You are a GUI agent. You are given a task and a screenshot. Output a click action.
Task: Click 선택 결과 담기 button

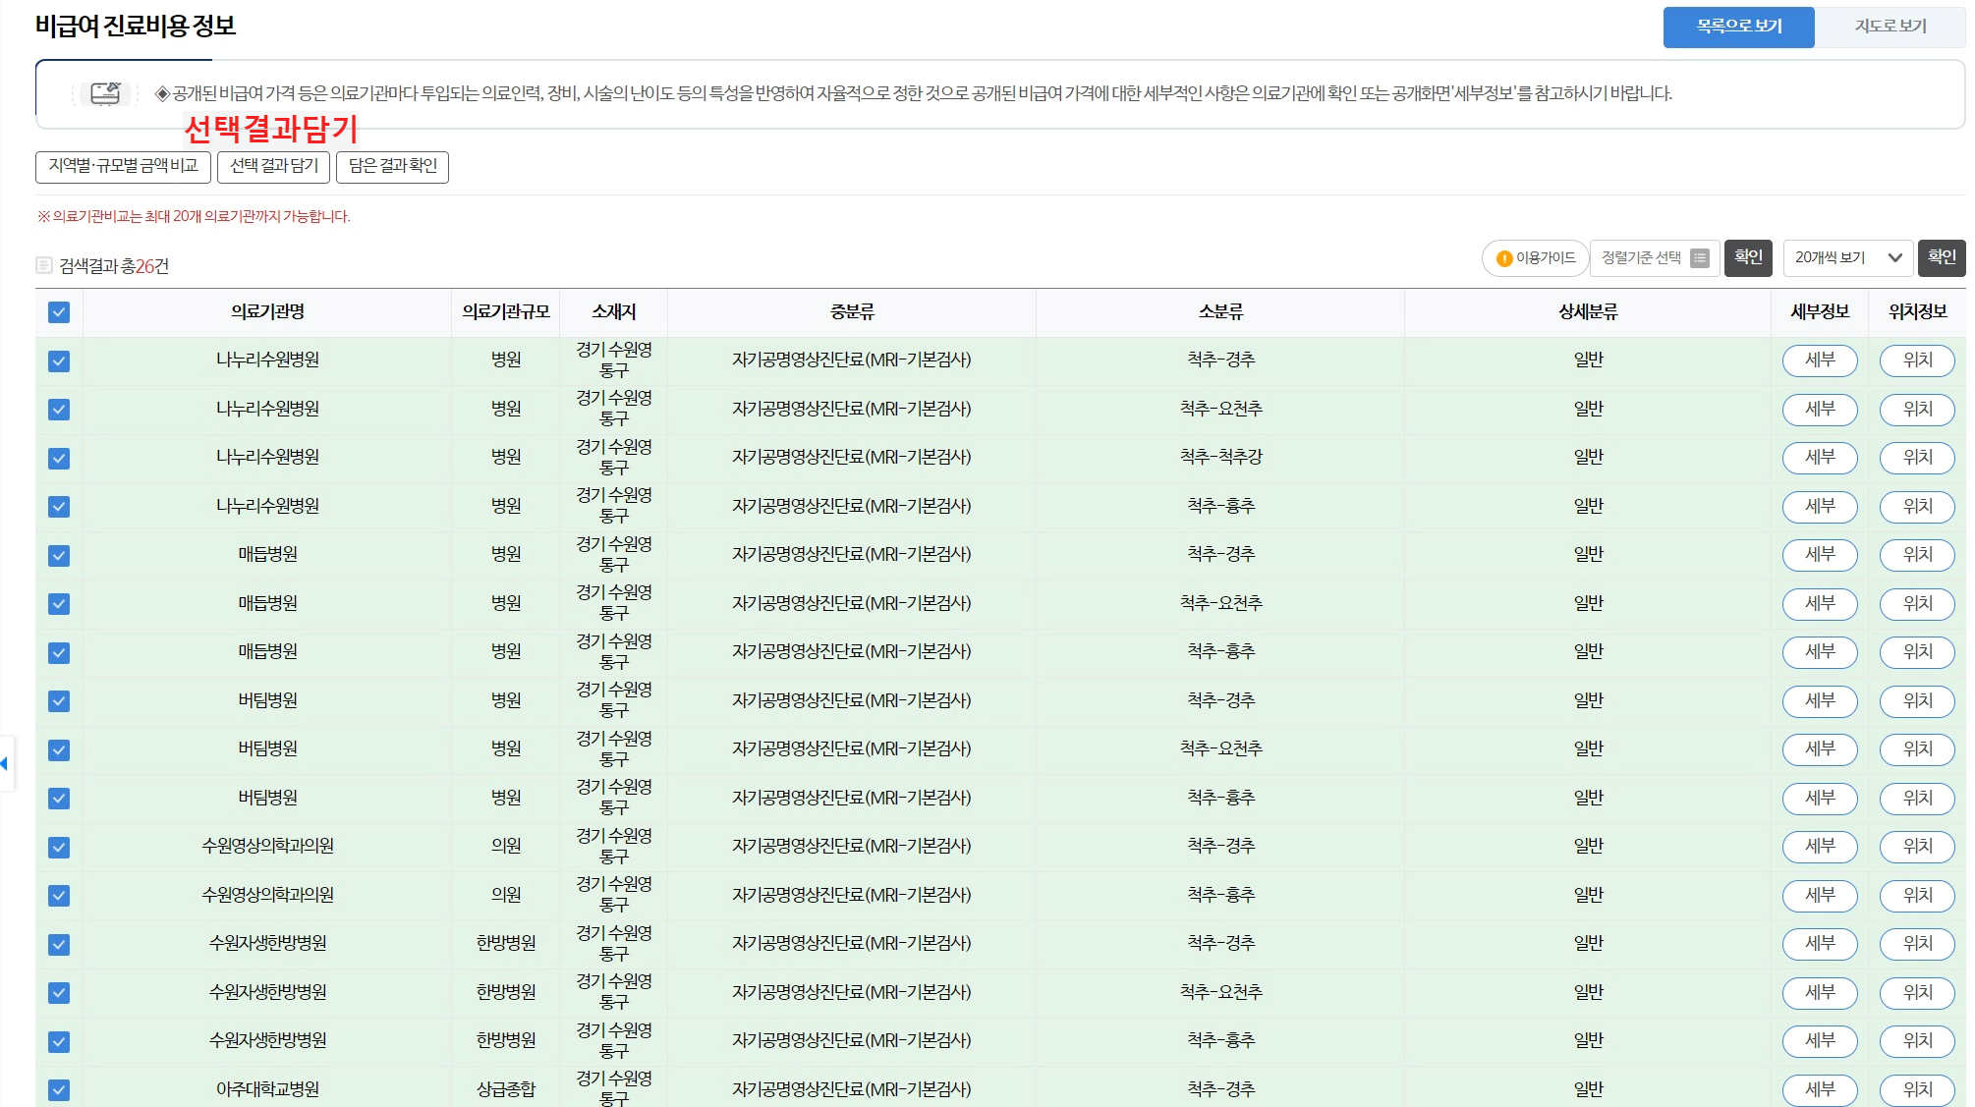point(273,166)
